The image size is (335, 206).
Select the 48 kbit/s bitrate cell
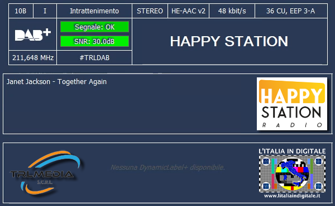pyautogui.click(x=232, y=11)
